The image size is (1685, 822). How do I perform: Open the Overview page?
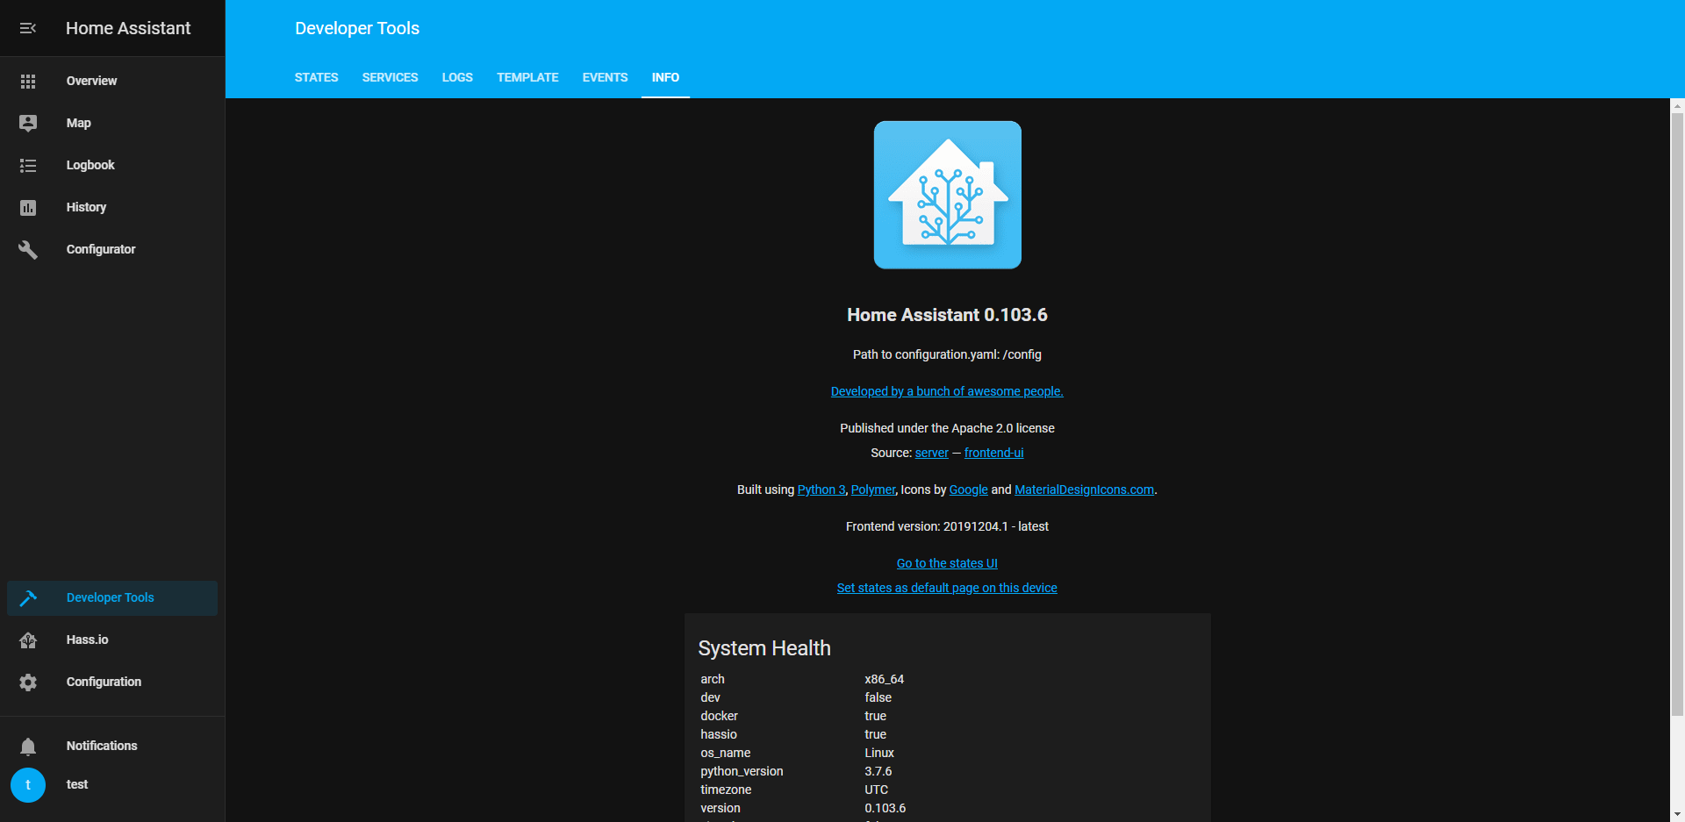click(112, 81)
